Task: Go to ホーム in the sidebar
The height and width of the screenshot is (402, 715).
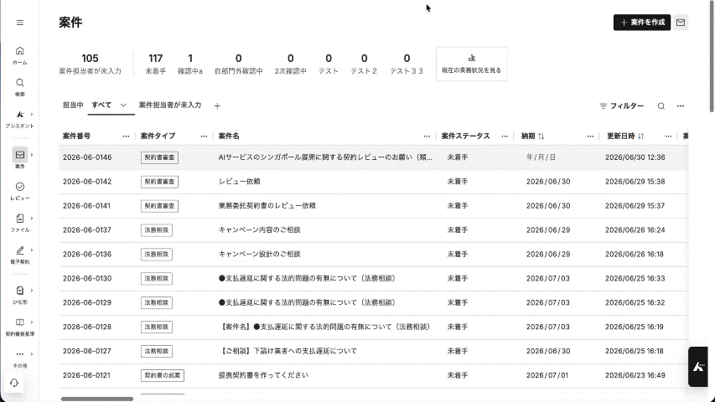Action: (19, 55)
